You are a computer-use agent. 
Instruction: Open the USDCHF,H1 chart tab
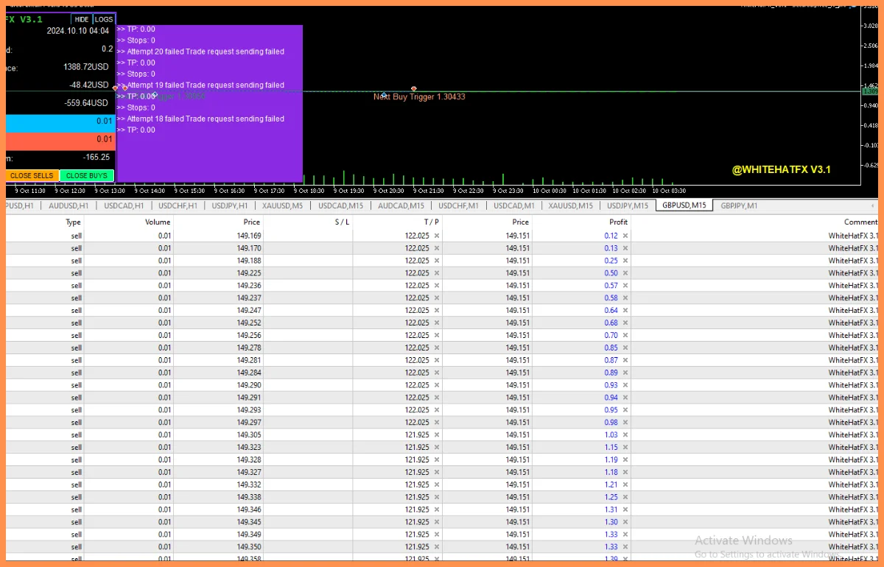click(178, 205)
